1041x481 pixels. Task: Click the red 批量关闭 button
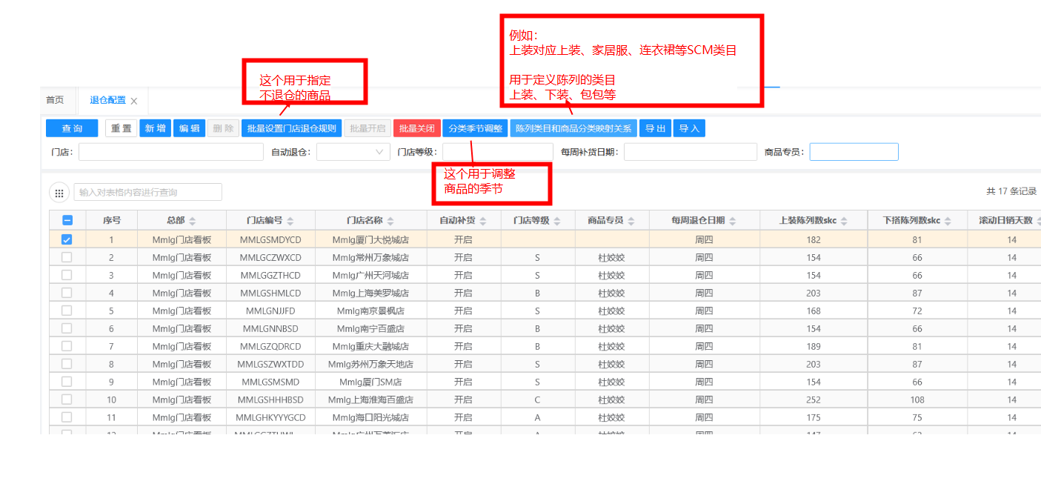(x=417, y=128)
